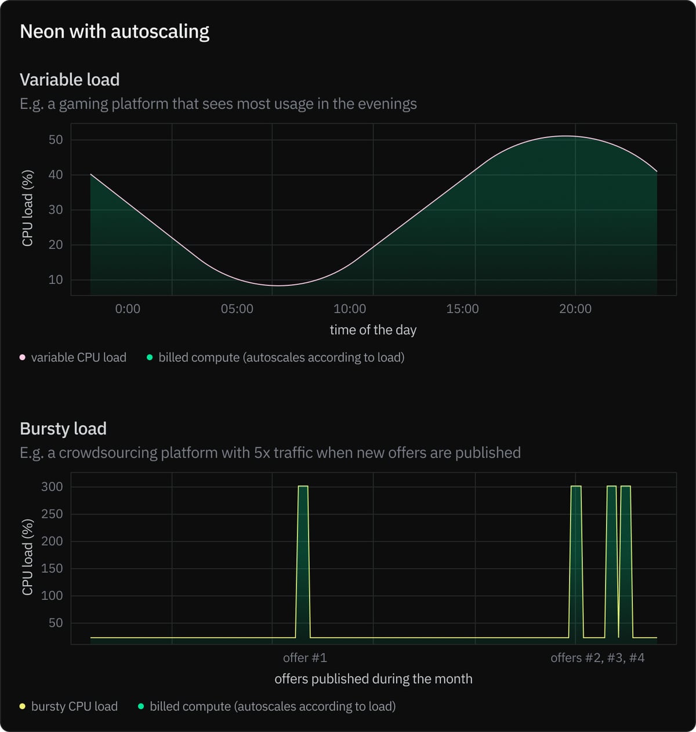
Task: Click the pink variable CPU load legend dot
Action: coord(23,357)
